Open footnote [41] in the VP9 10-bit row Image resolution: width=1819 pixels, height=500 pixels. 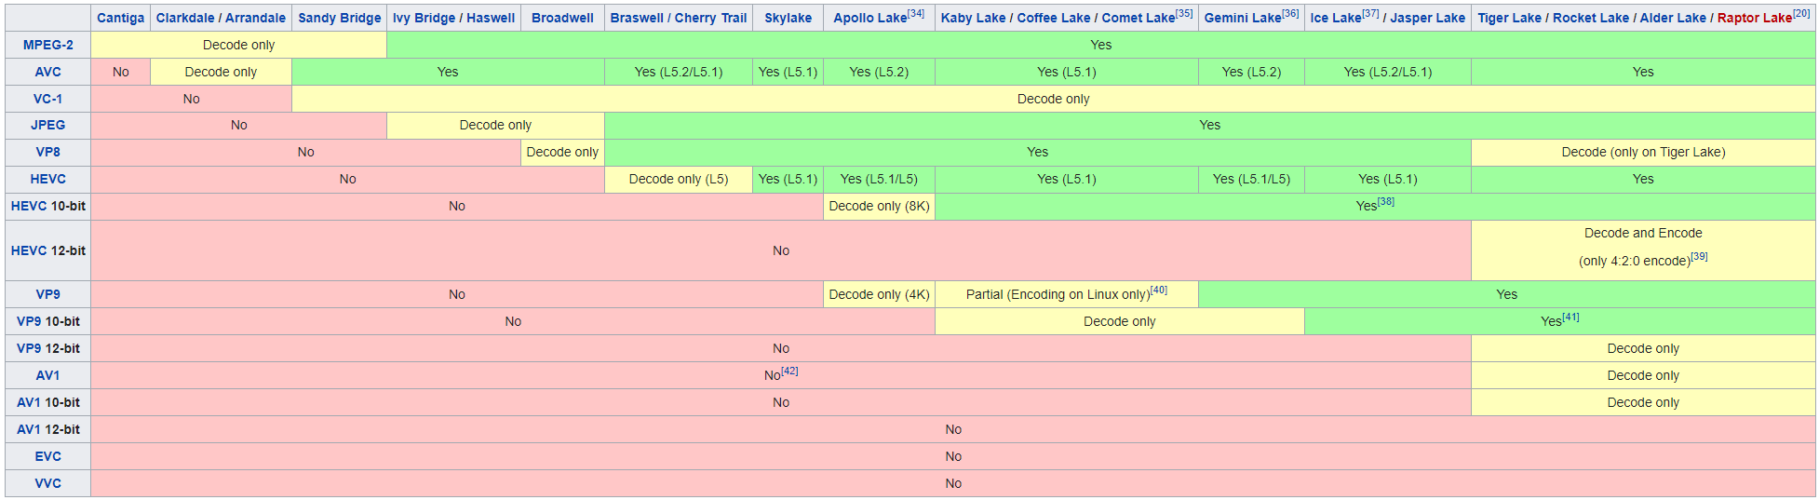(x=1570, y=317)
